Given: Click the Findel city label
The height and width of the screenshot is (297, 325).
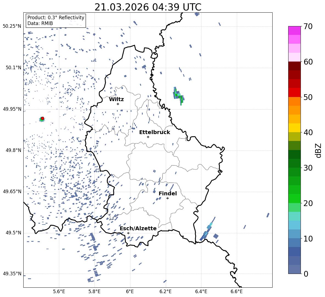Looking at the screenshot, I should pos(168,193).
